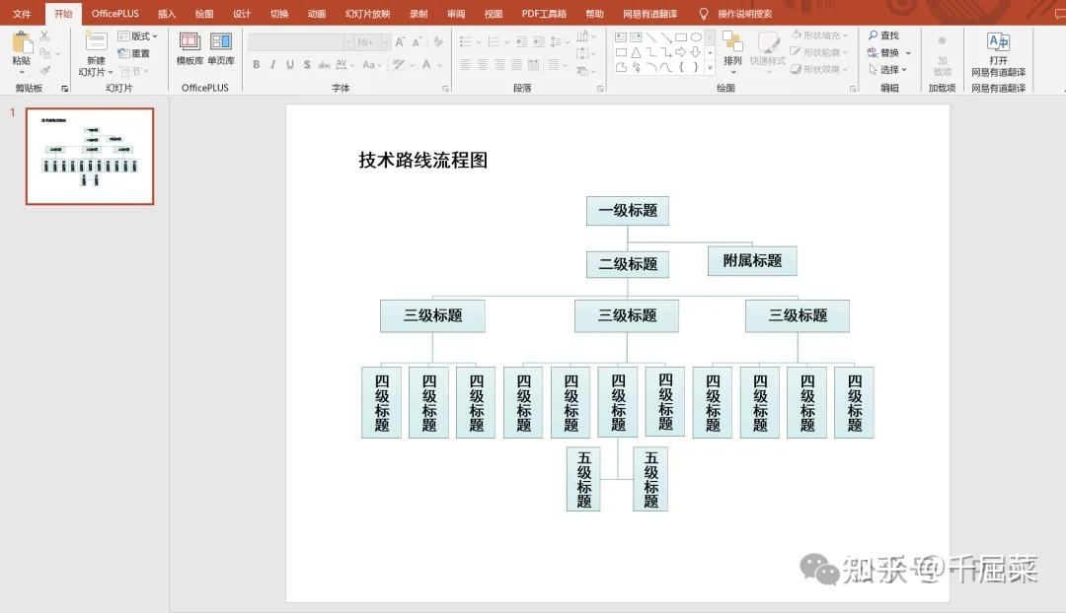This screenshot has height=613, width=1066.
Task: Toggle right text alignment
Action: coord(499,64)
